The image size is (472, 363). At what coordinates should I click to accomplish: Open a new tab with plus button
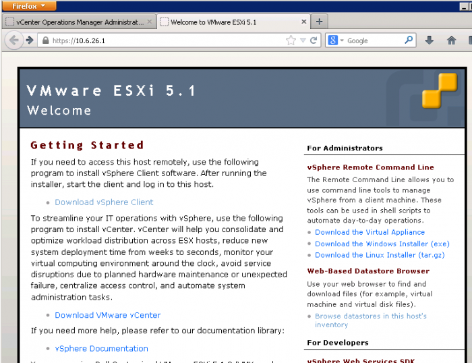point(320,22)
